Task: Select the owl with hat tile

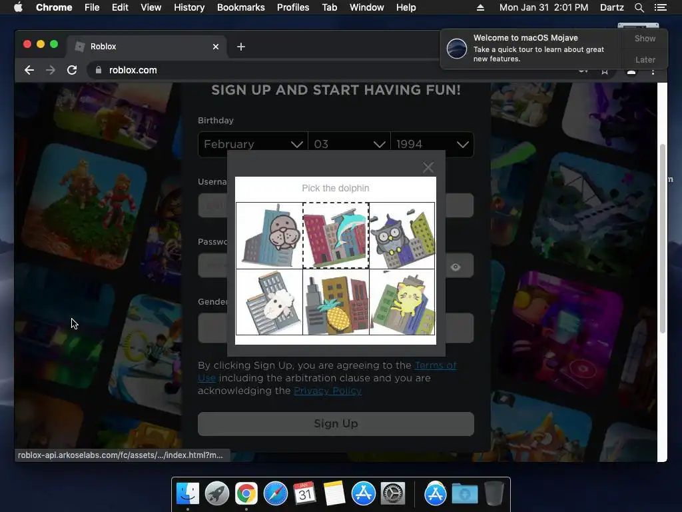Action: click(402, 235)
